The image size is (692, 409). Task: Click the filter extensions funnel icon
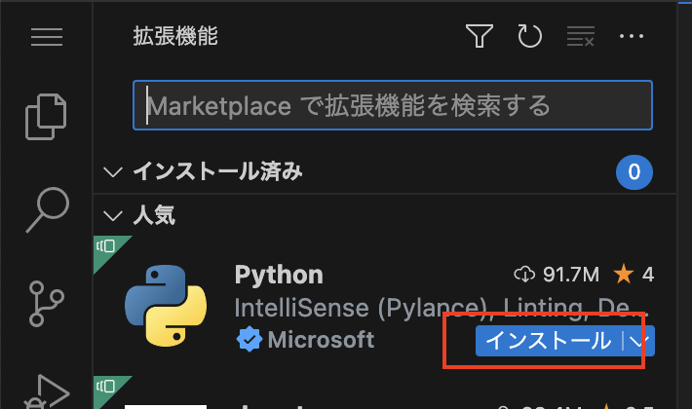point(480,36)
